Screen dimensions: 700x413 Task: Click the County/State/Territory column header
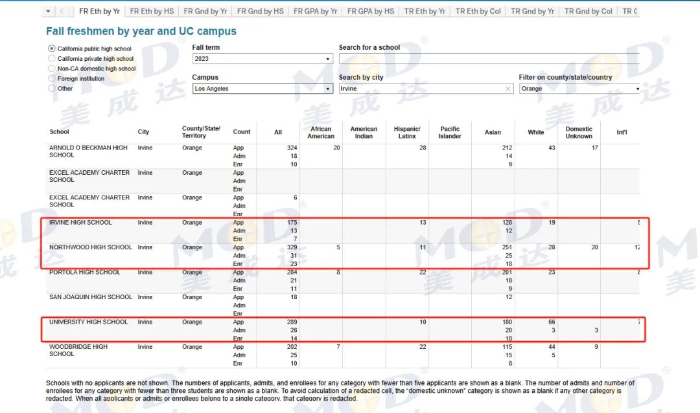point(201,131)
